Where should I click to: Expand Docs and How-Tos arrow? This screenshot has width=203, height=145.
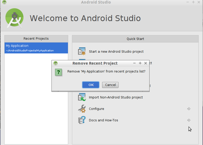(189, 120)
